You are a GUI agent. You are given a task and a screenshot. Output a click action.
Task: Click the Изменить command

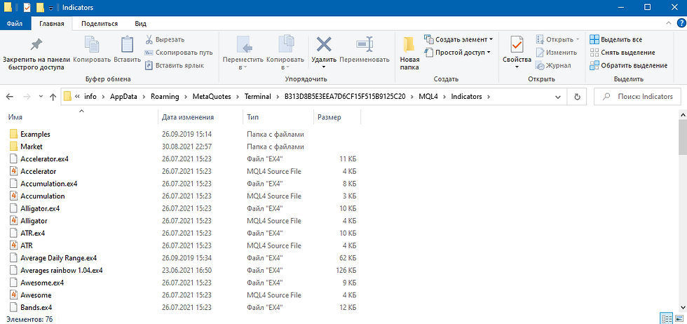coord(556,53)
